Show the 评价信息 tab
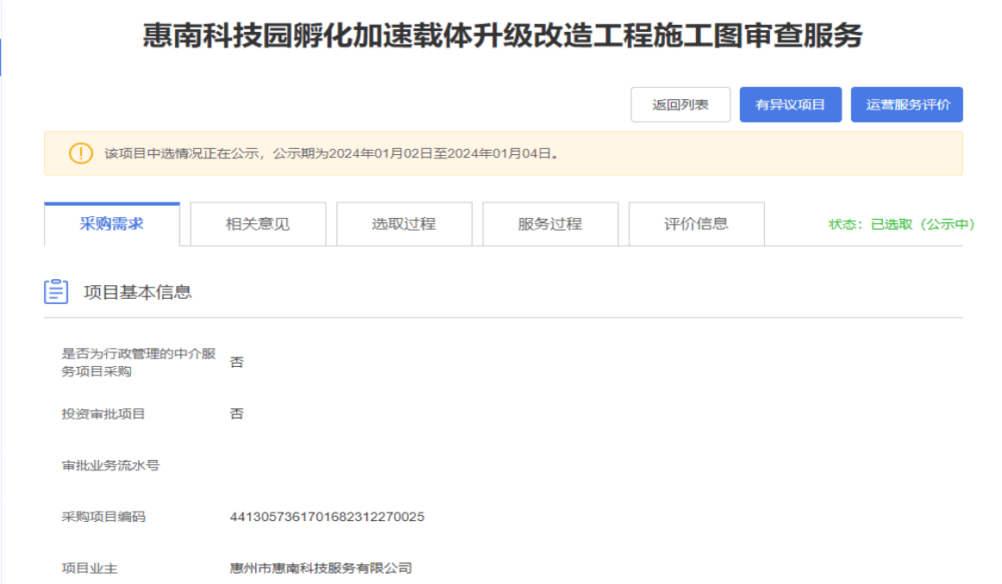 pyautogui.click(x=696, y=224)
